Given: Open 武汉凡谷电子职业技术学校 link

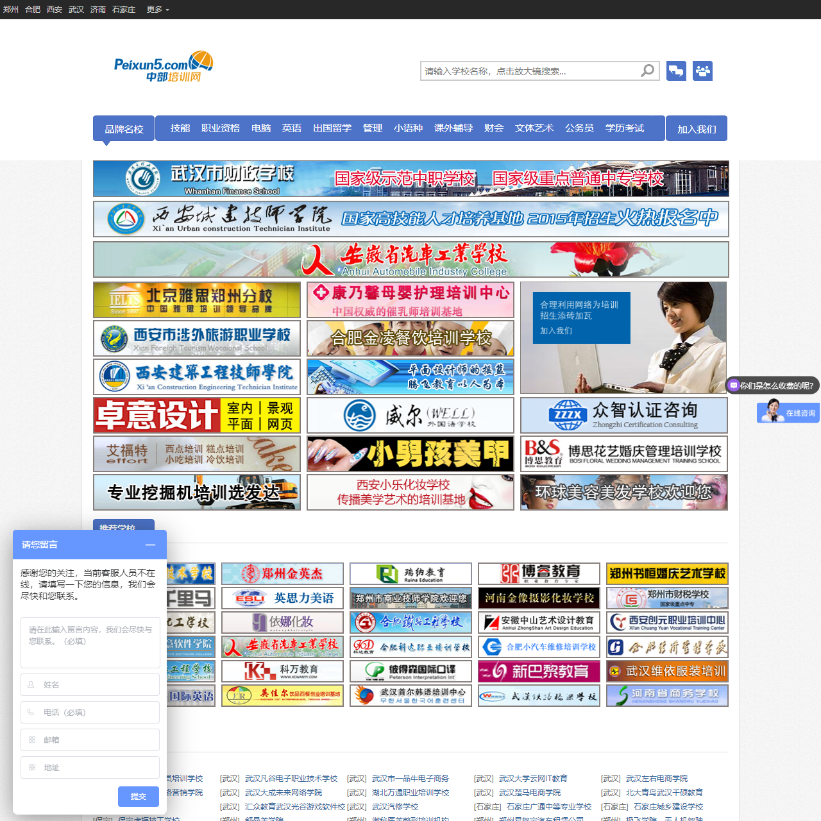Looking at the screenshot, I should coord(291,779).
